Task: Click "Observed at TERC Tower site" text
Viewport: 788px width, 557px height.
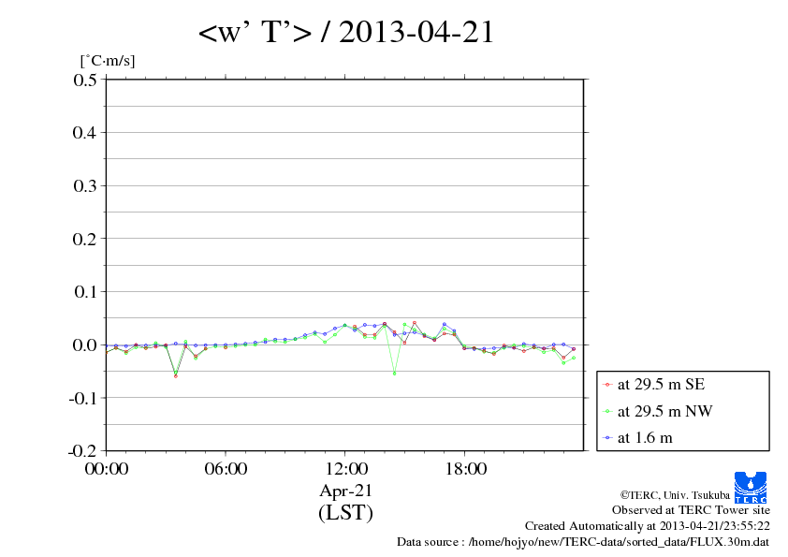Action: (x=691, y=510)
